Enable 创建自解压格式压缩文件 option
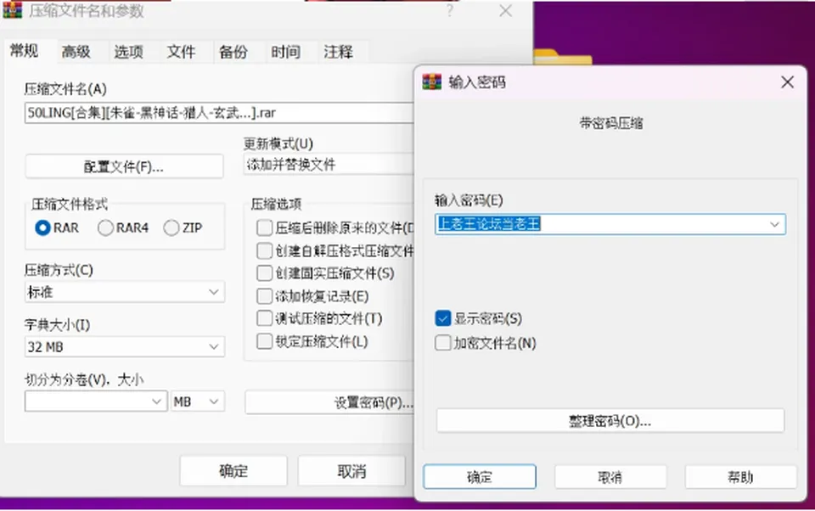Viewport: 815px width, 511px height. pos(265,250)
